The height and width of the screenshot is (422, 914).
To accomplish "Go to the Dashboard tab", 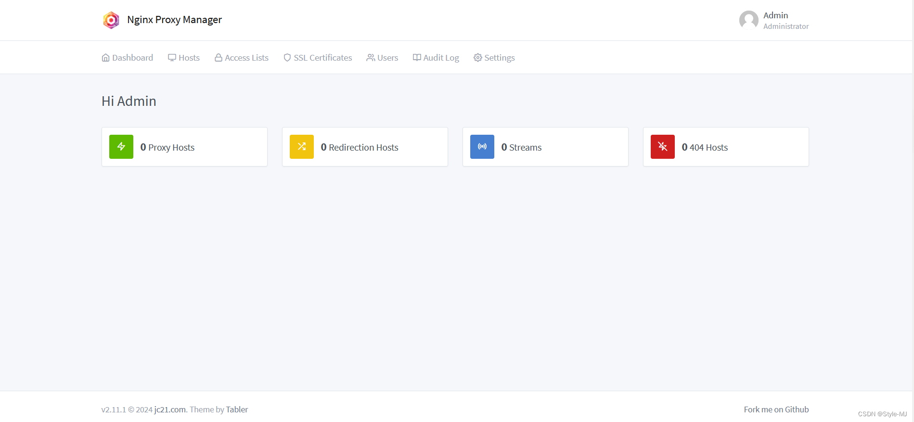I will (128, 58).
